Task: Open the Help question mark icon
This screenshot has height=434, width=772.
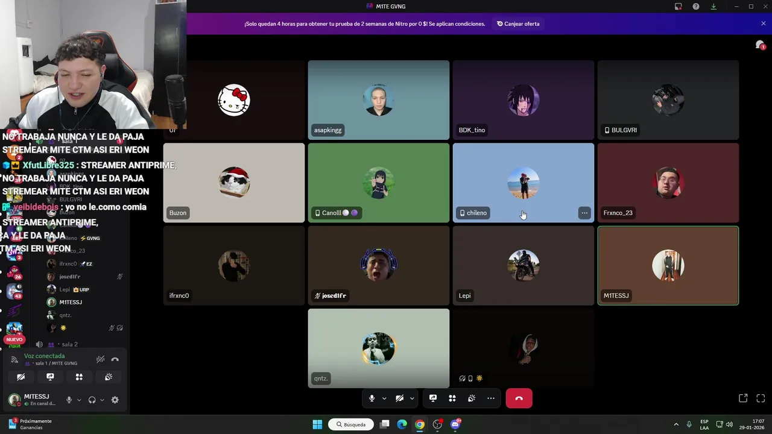Action: coord(696,7)
